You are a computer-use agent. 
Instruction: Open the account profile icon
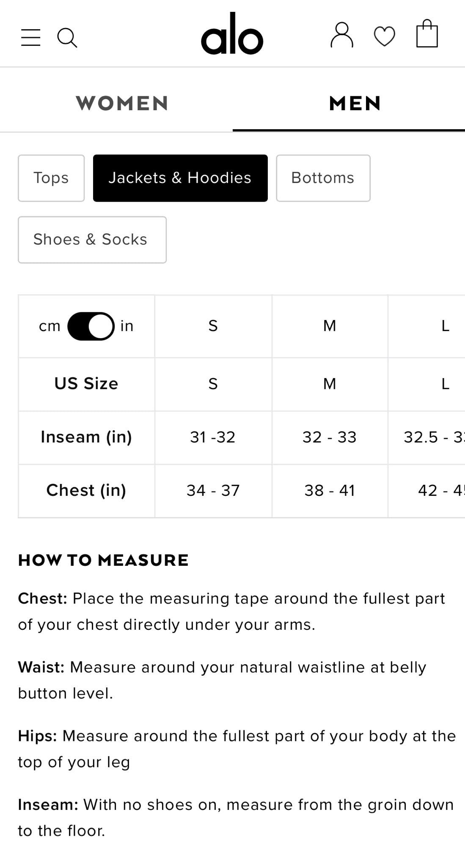342,35
